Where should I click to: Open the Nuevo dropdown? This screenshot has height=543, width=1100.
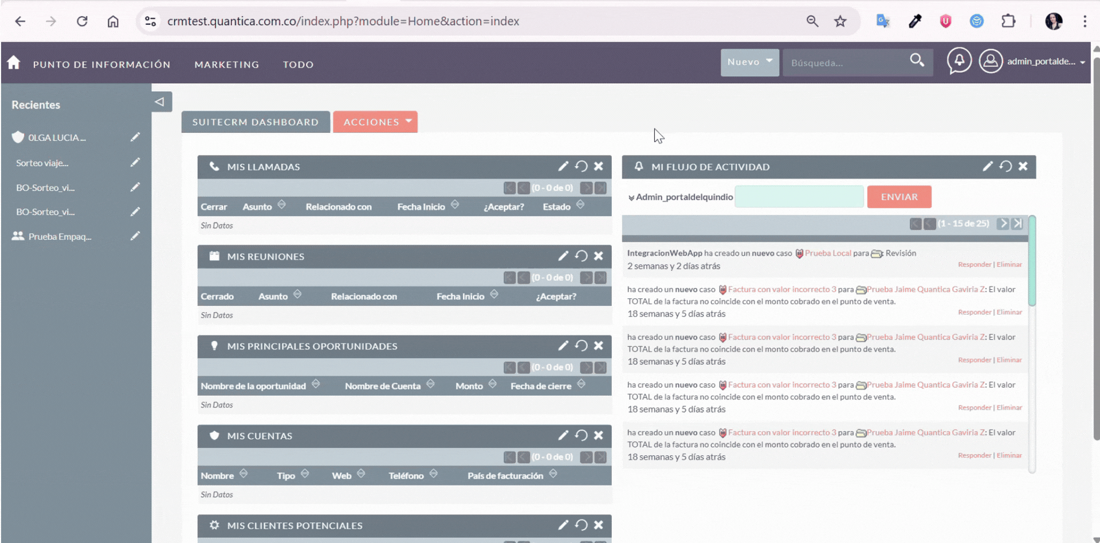tap(749, 62)
